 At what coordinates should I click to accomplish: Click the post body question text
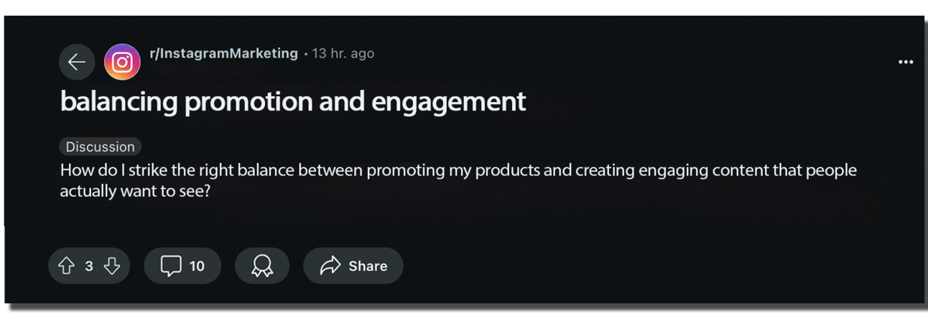tap(458, 172)
